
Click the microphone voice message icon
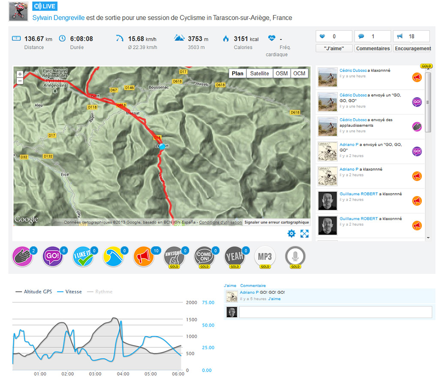coord(295,257)
